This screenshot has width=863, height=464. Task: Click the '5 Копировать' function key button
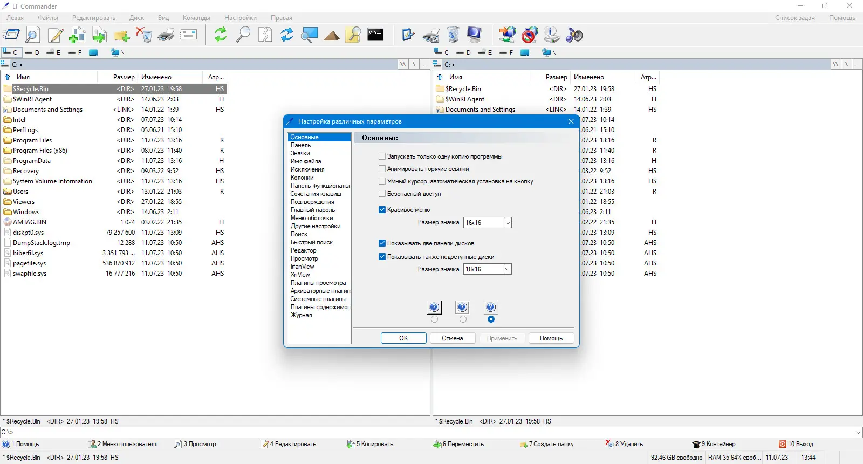click(x=370, y=444)
